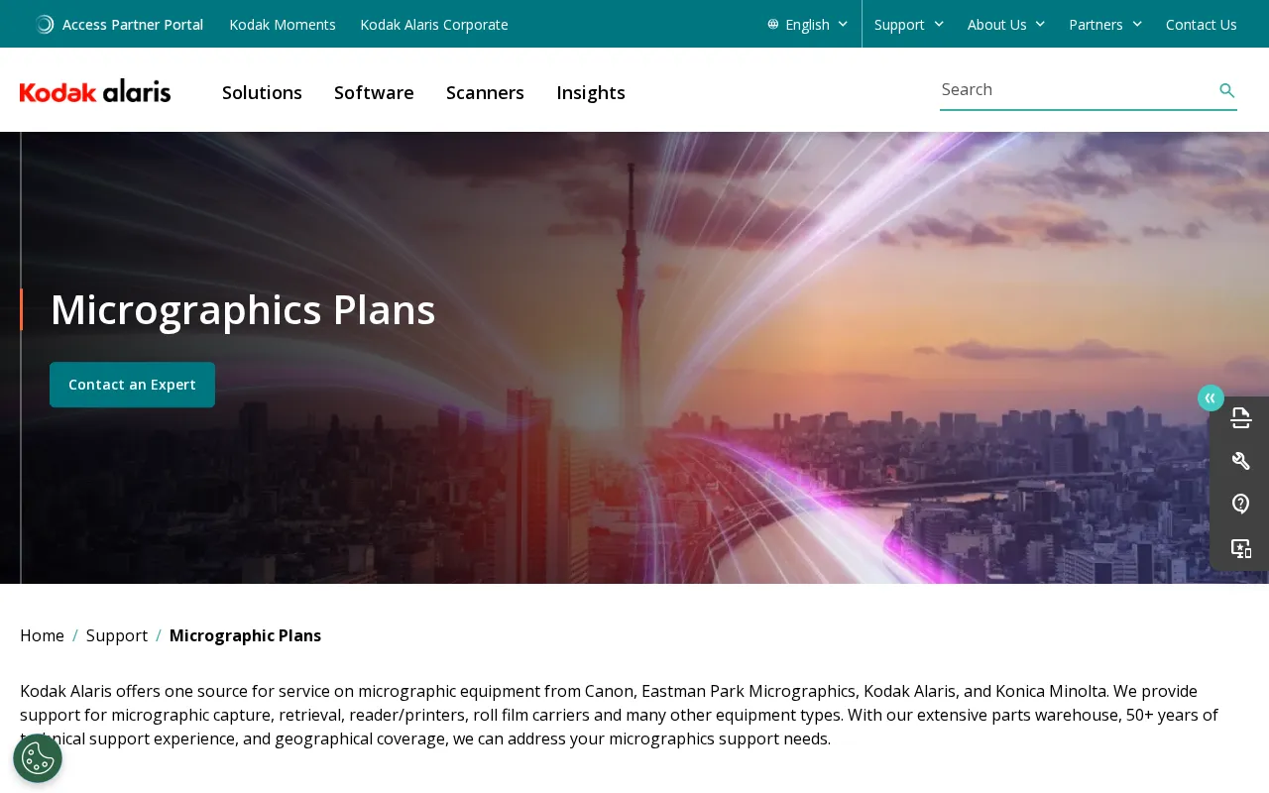Image resolution: width=1269 pixels, height=793 pixels.
Task: Click the Contact an Expert button
Action: tap(132, 385)
